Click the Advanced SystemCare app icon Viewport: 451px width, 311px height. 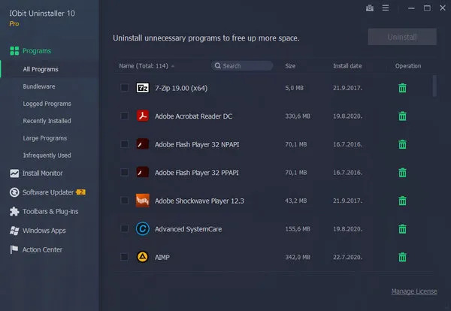tap(142, 229)
